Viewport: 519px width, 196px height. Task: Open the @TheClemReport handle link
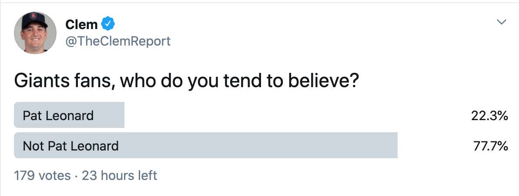tap(118, 41)
